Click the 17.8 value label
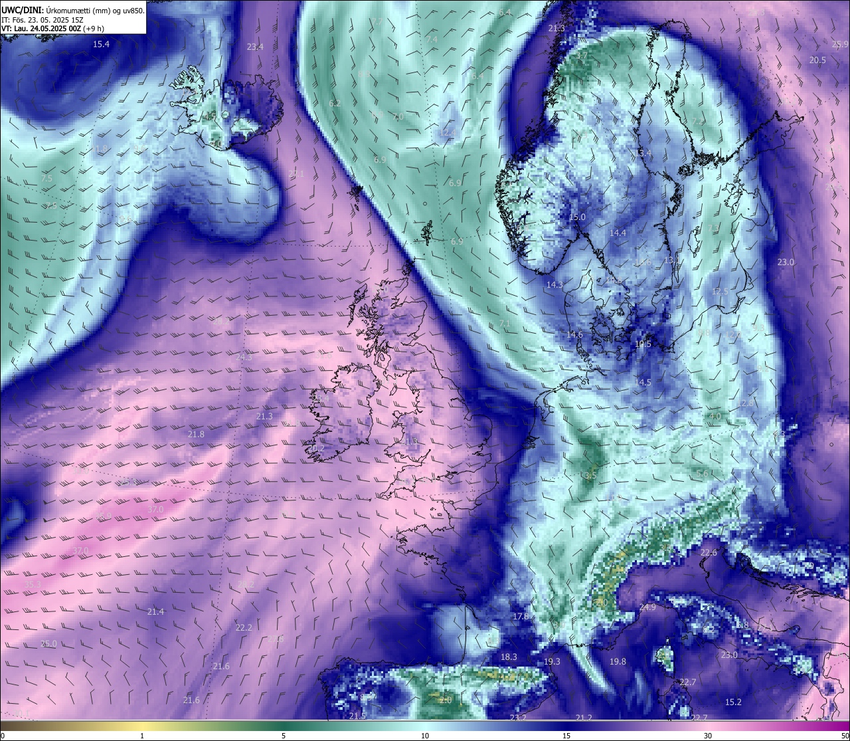The height and width of the screenshot is (741, 850). 521,616
